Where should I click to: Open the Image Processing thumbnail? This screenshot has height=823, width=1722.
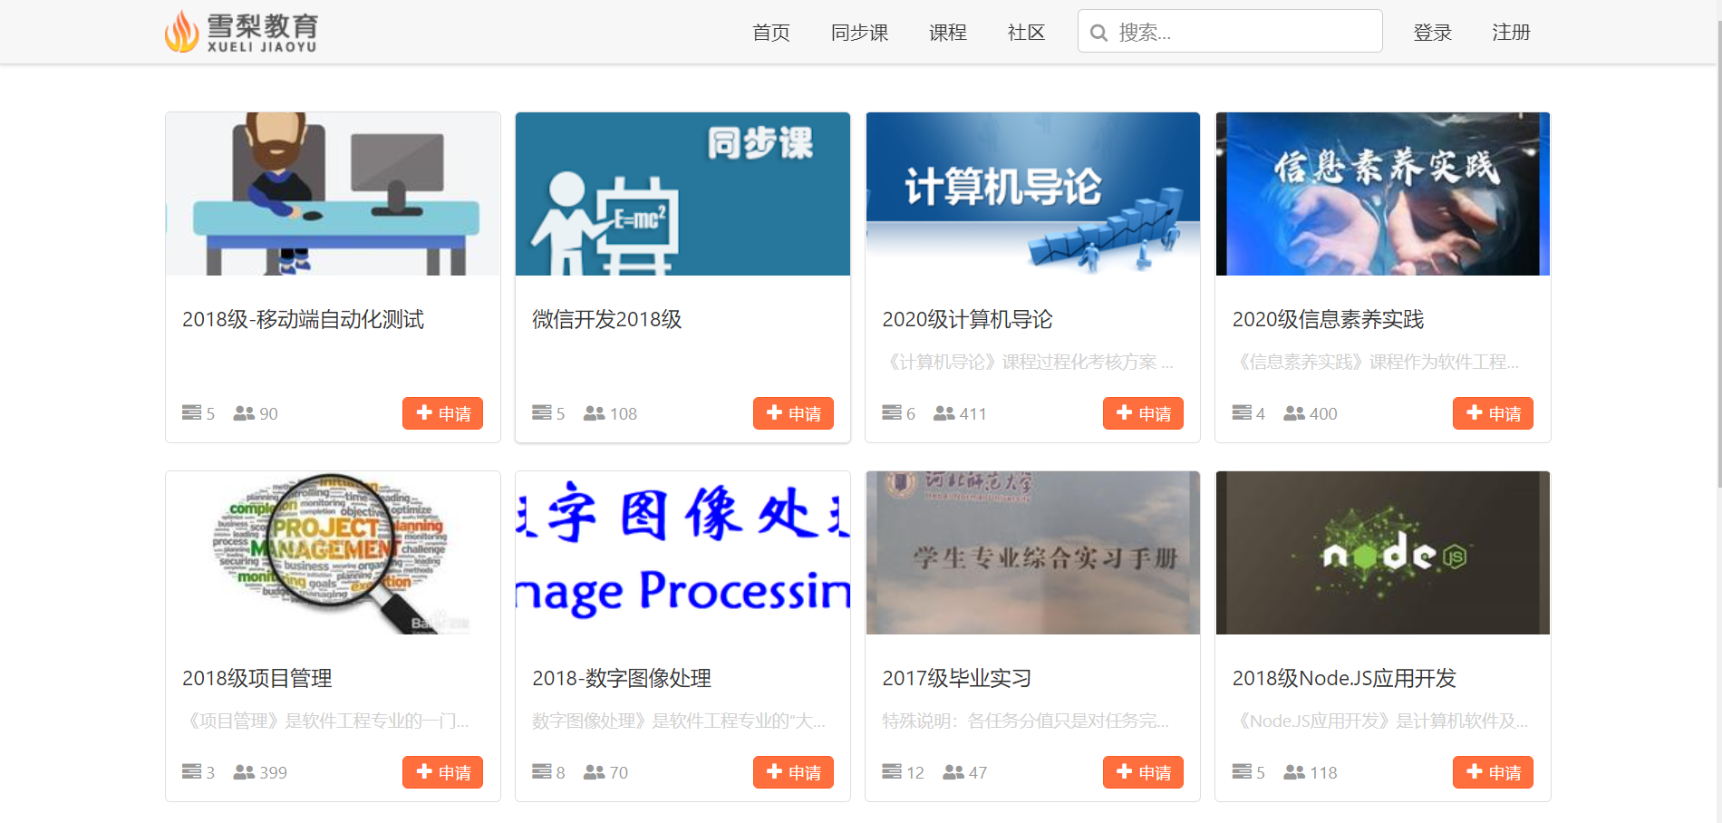click(682, 553)
